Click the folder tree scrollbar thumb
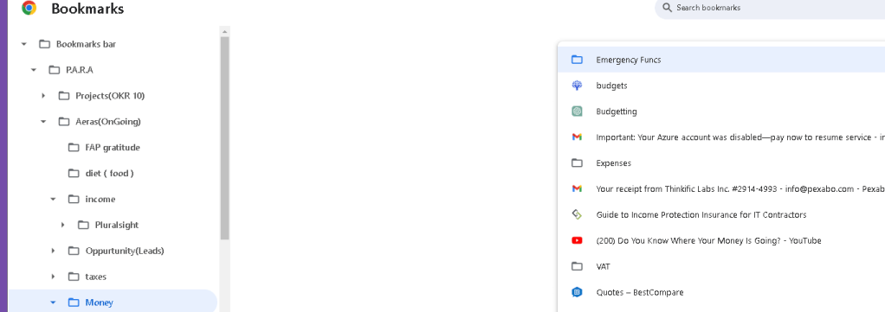Viewport: 885px width, 312px height. (224, 138)
